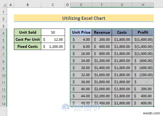
Task: Select the Fixed Costs value 1,200.00
Action: click(53, 46)
